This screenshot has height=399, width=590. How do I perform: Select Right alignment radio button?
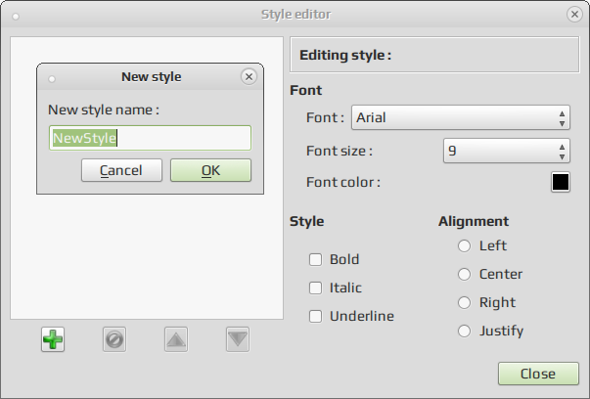click(464, 302)
